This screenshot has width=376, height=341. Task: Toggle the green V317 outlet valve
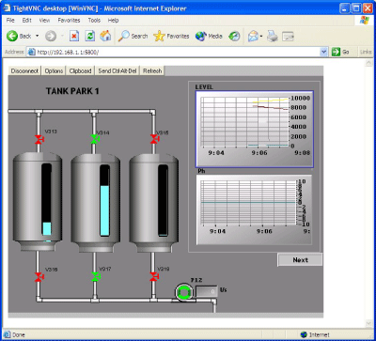coord(95,277)
